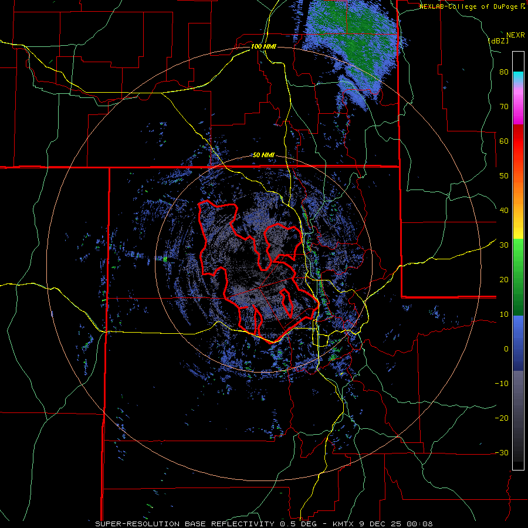Click the bottom caption Super-Resolution Base Reflectivity

(185, 524)
